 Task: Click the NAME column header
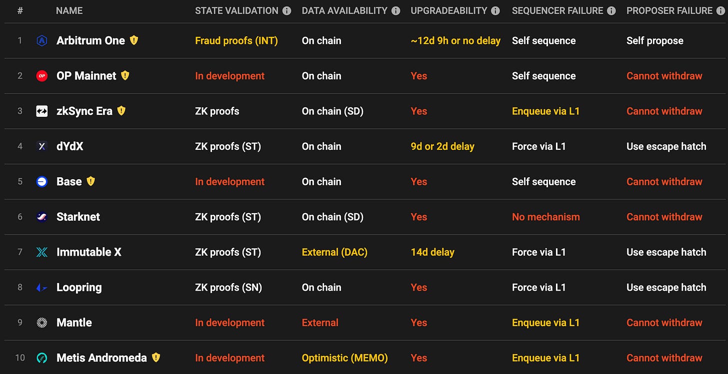(x=69, y=10)
